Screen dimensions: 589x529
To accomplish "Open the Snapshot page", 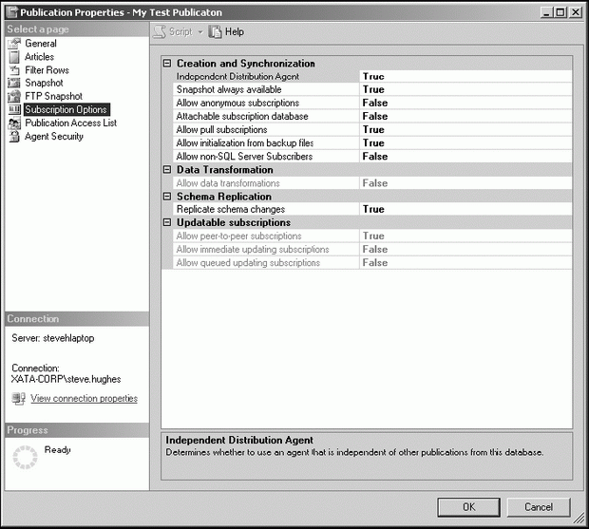I will [x=44, y=83].
